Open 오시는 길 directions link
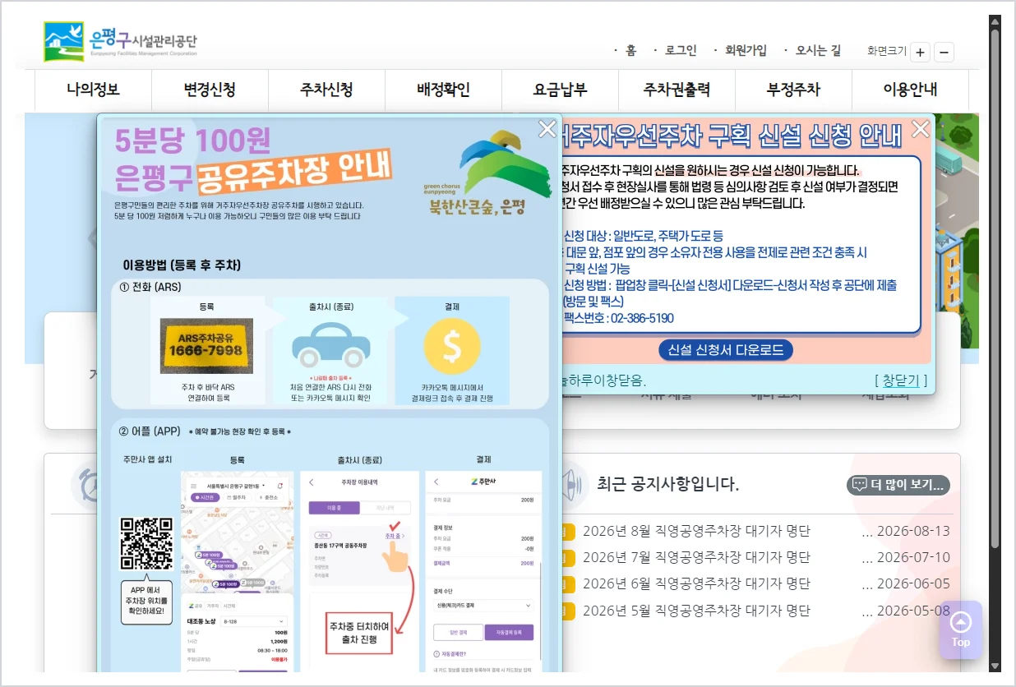 click(x=818, y=50)
